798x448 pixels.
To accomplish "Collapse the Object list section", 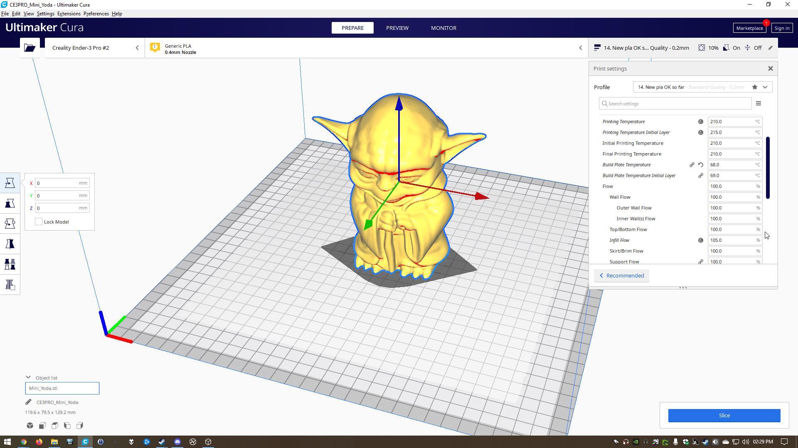I will click(x=28, y=377).
